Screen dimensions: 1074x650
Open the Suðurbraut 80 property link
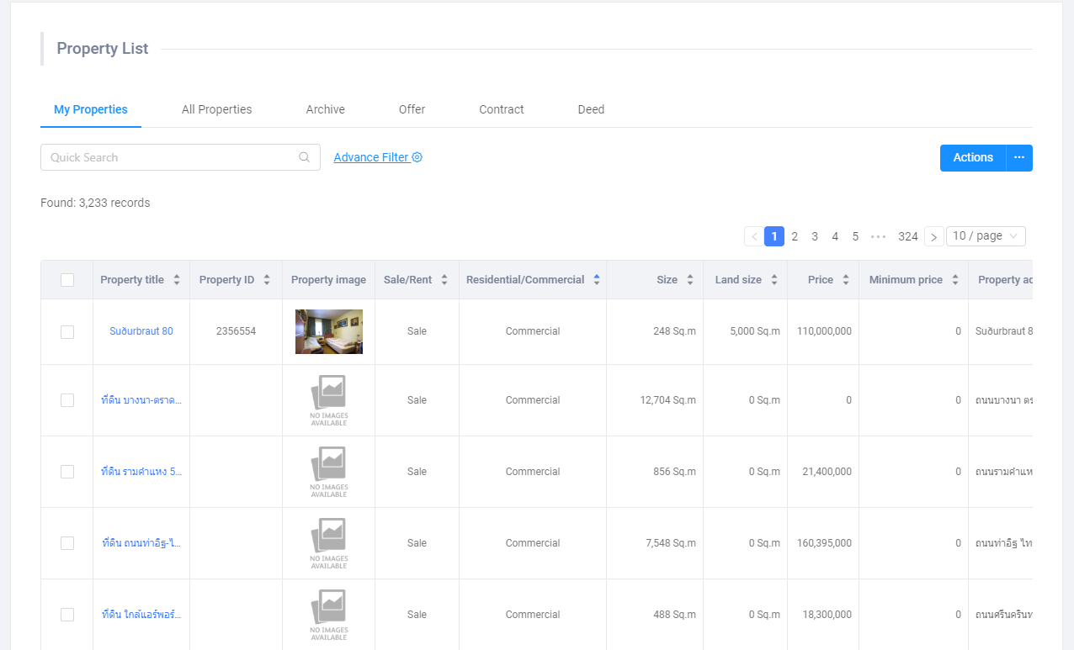(141, 331)
